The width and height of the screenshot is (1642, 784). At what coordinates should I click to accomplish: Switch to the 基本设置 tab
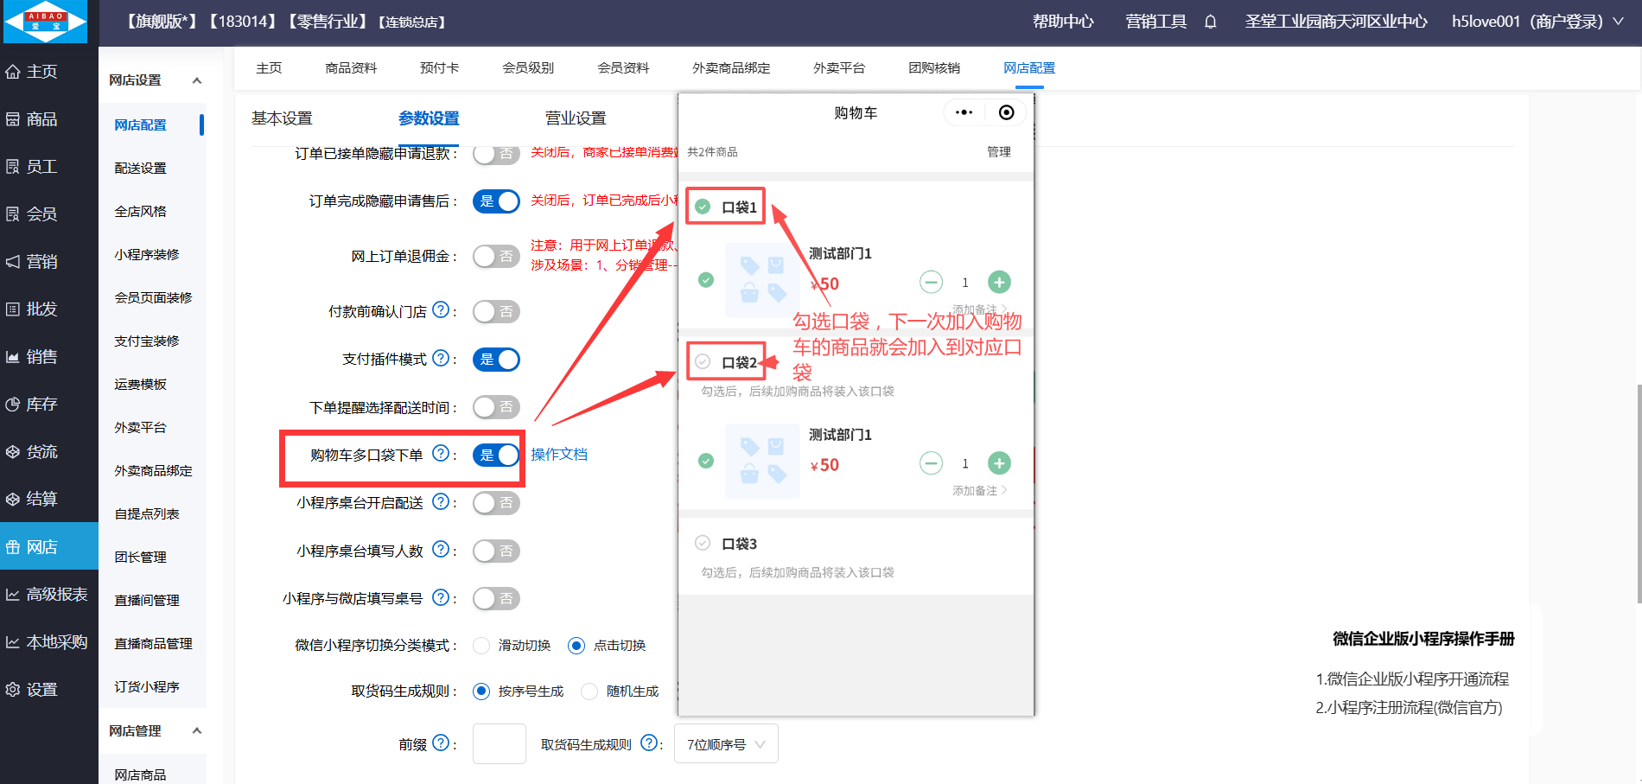pos(282,118)
